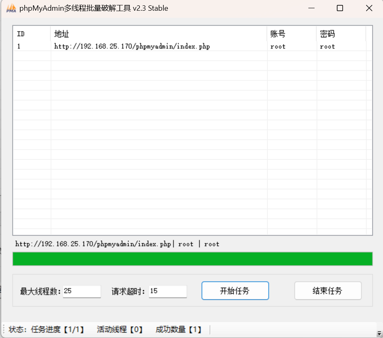Viewport: 383px width, 338px height.
Task: Click the 账号 column header
Action: (291, 34)
